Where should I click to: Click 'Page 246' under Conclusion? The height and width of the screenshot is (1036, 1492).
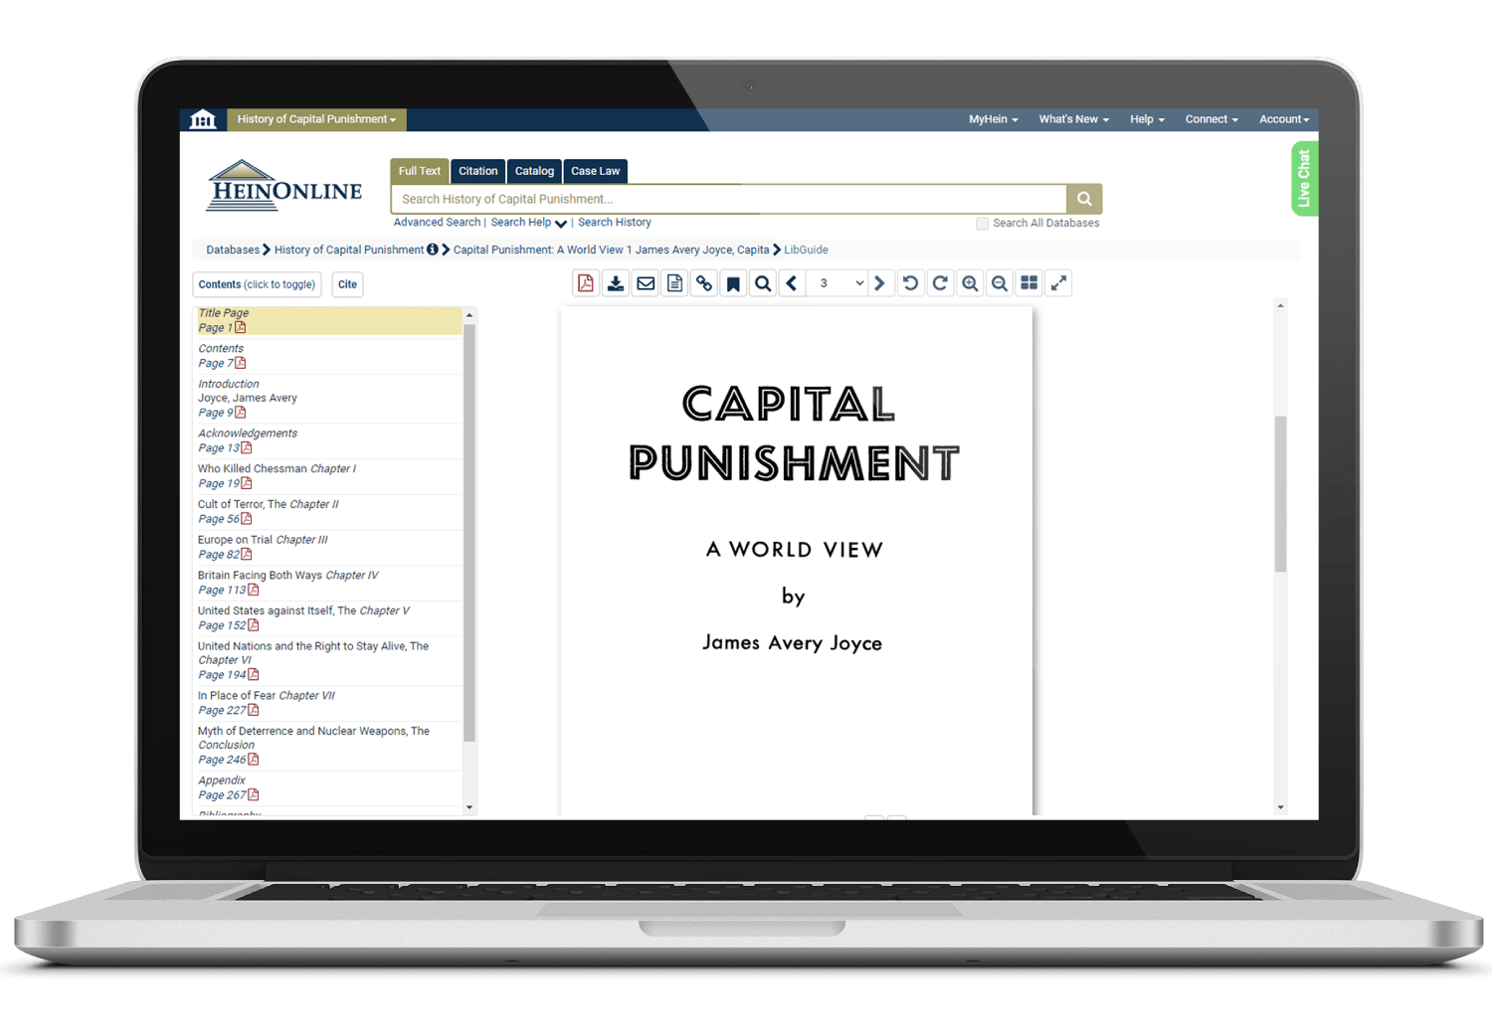(222, 760)
